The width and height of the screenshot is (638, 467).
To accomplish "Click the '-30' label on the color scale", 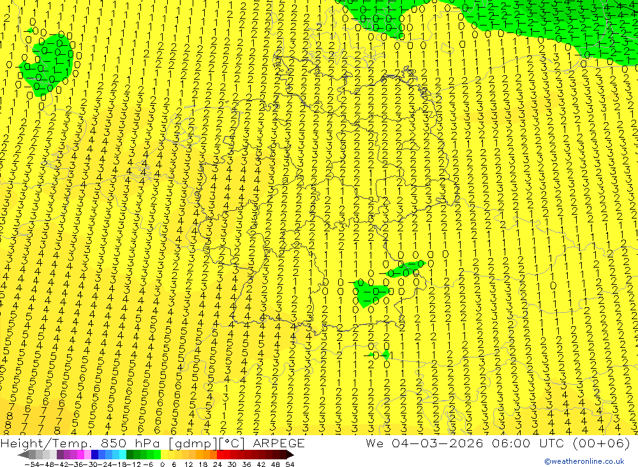I will pyautogui.click(x=89, y=464).
